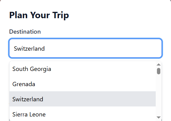Image resolution: width=171 pixels, height=121 pixels.
Task: Click blank part of Sierra Leone row
Action: [101, 114]
